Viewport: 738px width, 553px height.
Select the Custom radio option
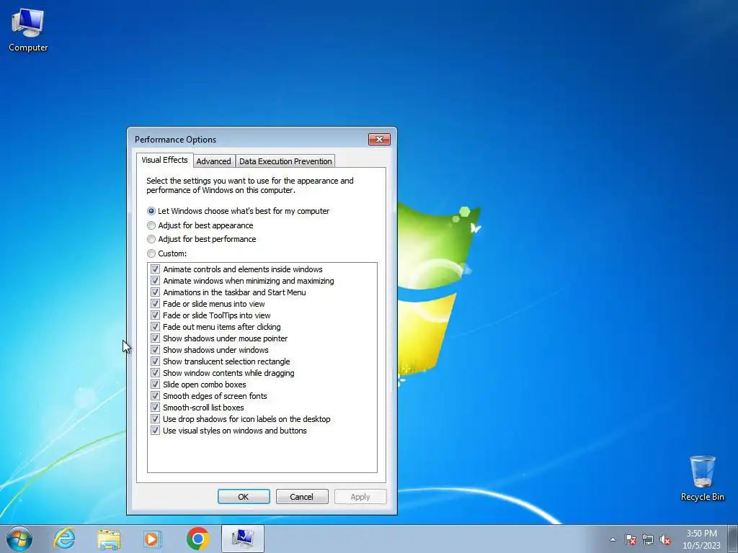[x=167, y=253]
